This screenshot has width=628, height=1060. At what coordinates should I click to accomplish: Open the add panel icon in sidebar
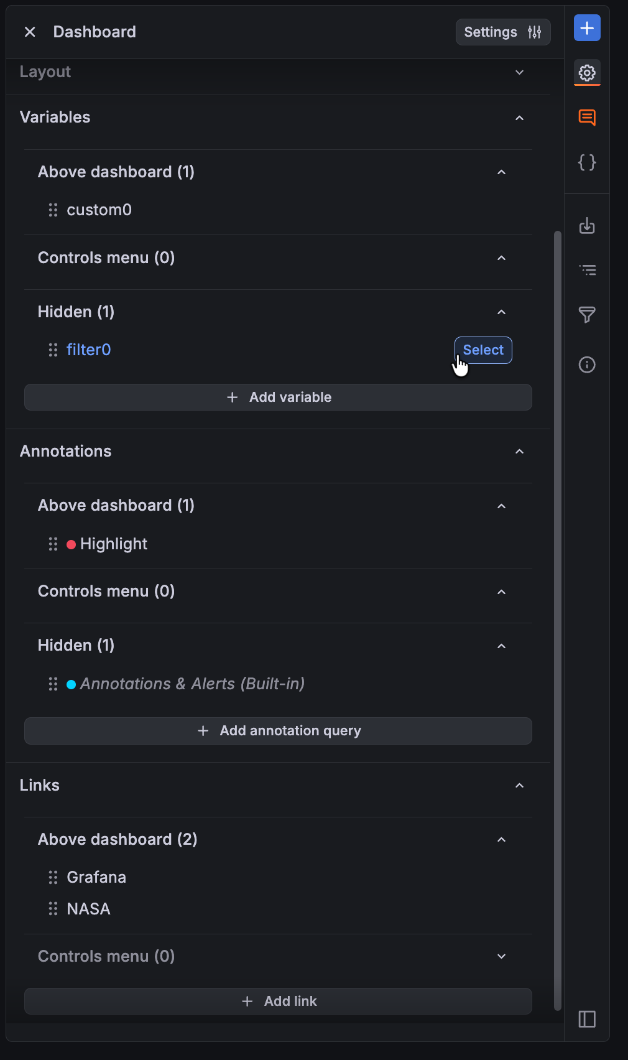tap(587, 27)
